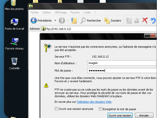Click the explorer window title icon
The width and height of the screenshot is (157, 118).
tap(31, 6)
